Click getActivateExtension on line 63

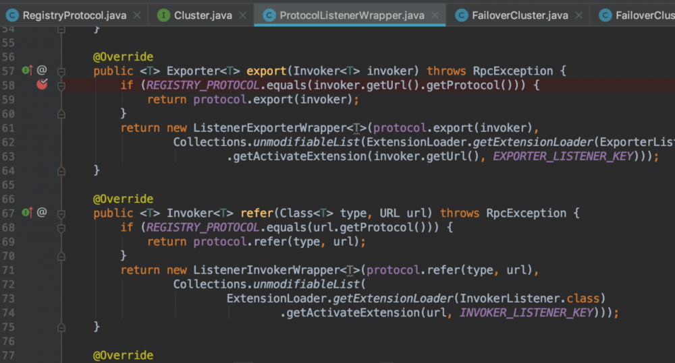(x=300, y=156)
